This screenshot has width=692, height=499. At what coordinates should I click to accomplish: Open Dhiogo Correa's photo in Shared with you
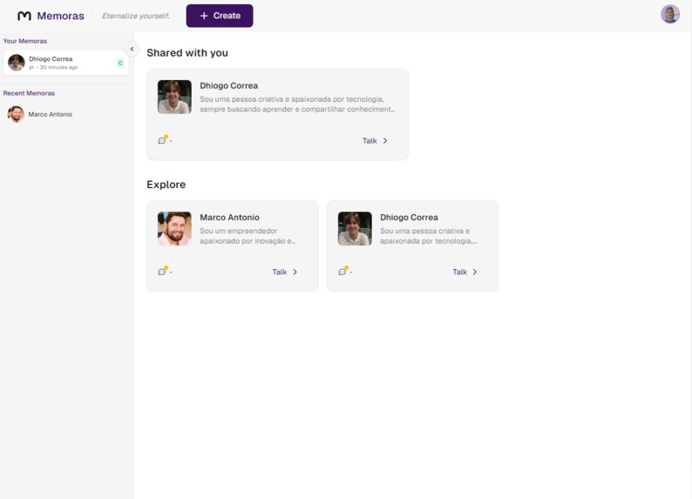click(x=175, y=97)
